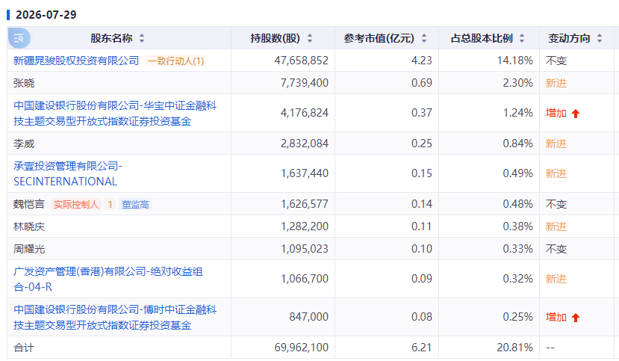Image resolution: width=619 pixels, height=361 pixels.
Task: Click share count 4,176,824
Action: click(x=305, y=113)
